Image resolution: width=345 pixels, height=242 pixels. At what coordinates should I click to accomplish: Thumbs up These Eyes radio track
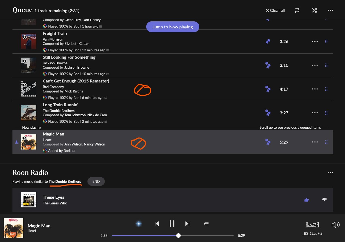pos(307,200)
